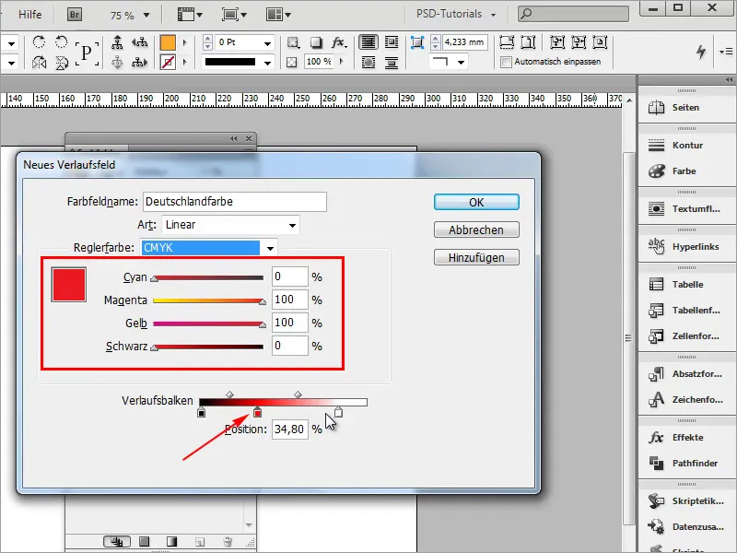
Task: Click the Hilfe menu
Action: (30, 13)
